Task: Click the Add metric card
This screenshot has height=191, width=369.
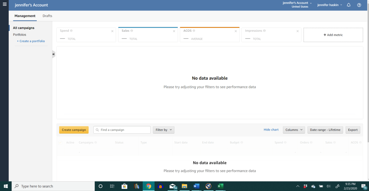Action: point(333,35)
